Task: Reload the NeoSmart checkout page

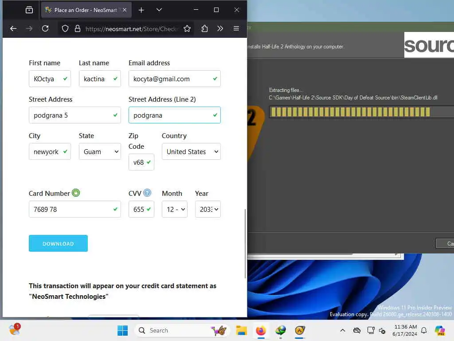Action: click(x=45, y=28)
